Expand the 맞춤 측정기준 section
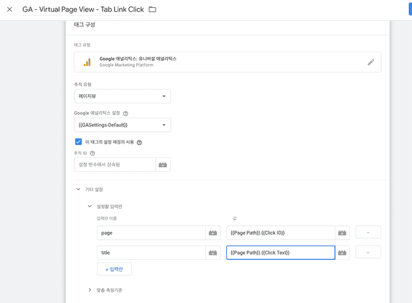 pos(90,290)
